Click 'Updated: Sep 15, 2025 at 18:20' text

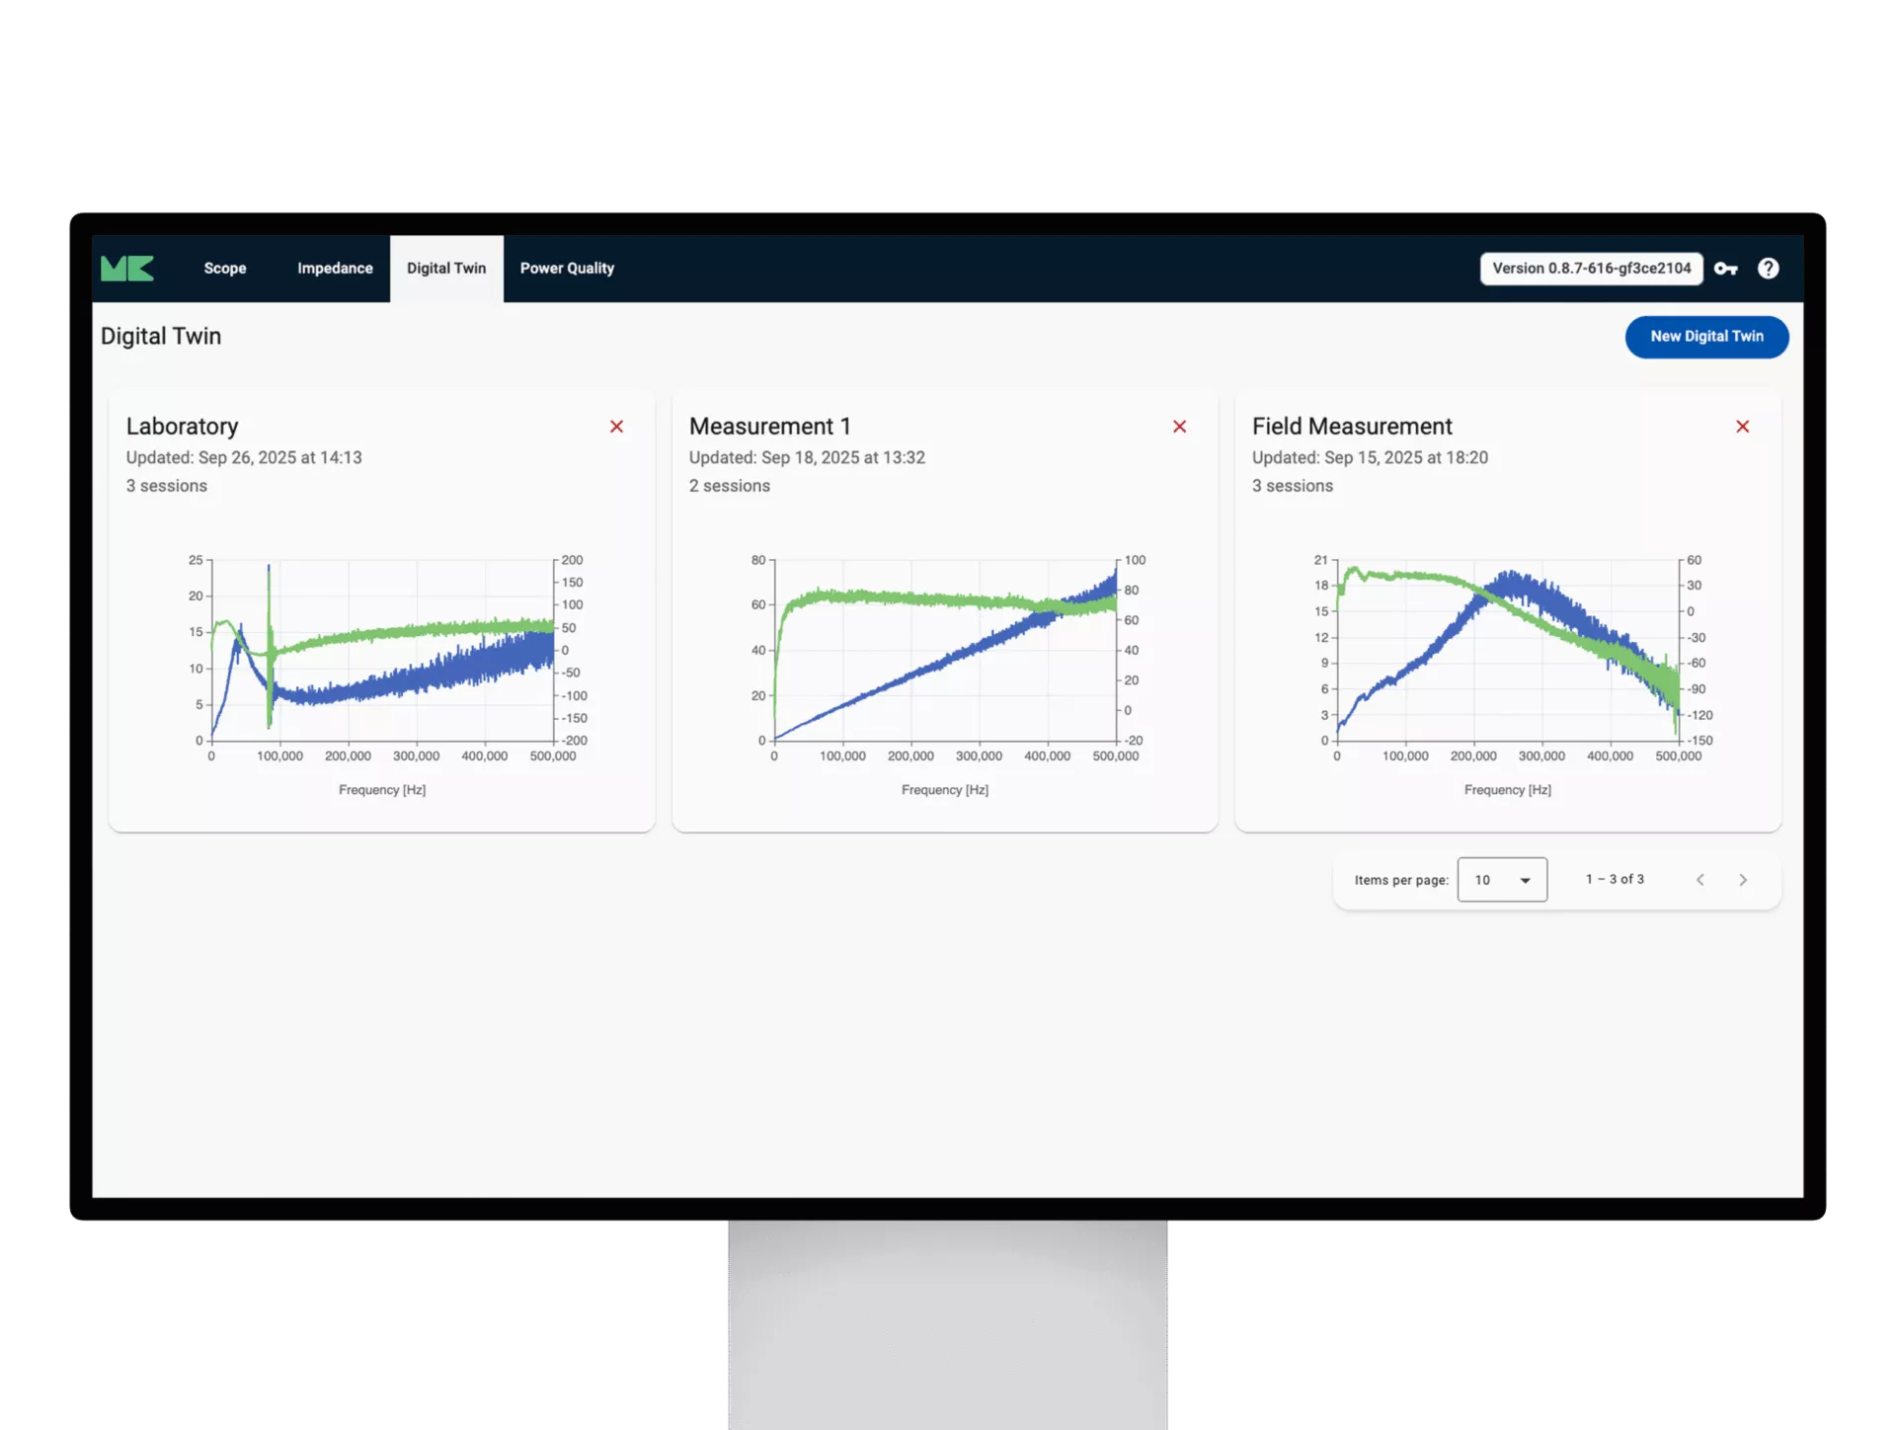click(x=1370, y=458)
